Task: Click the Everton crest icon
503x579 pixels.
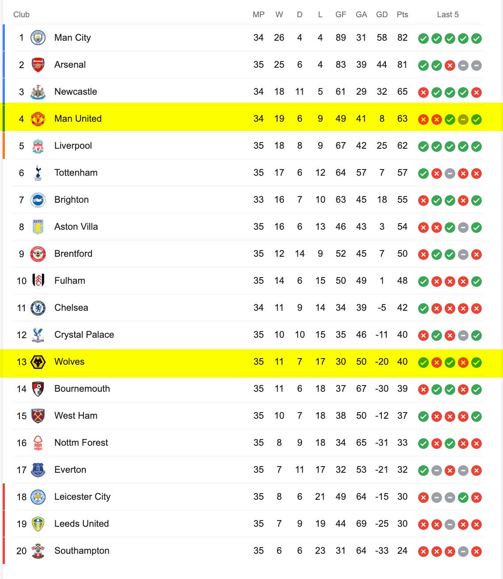Action: 38,470
